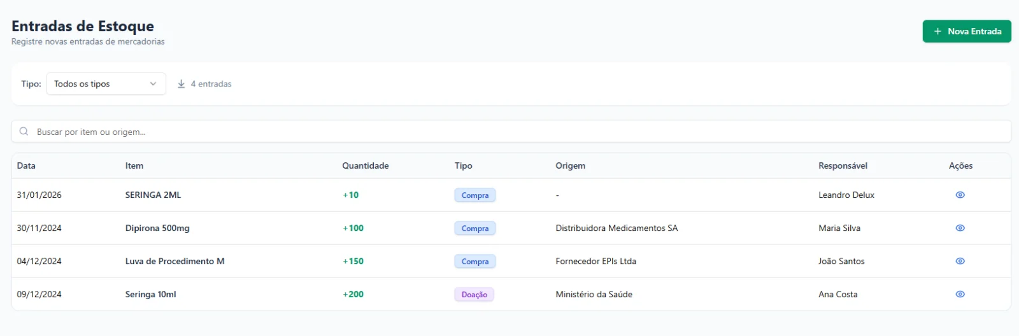Click the Item column header
Viewport: 1019px width, 336px height.
[x=134, y=165]
